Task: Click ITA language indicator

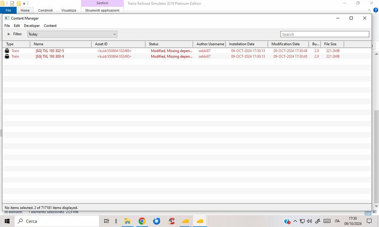Action: pyautogui.click(x=337, y=221)
